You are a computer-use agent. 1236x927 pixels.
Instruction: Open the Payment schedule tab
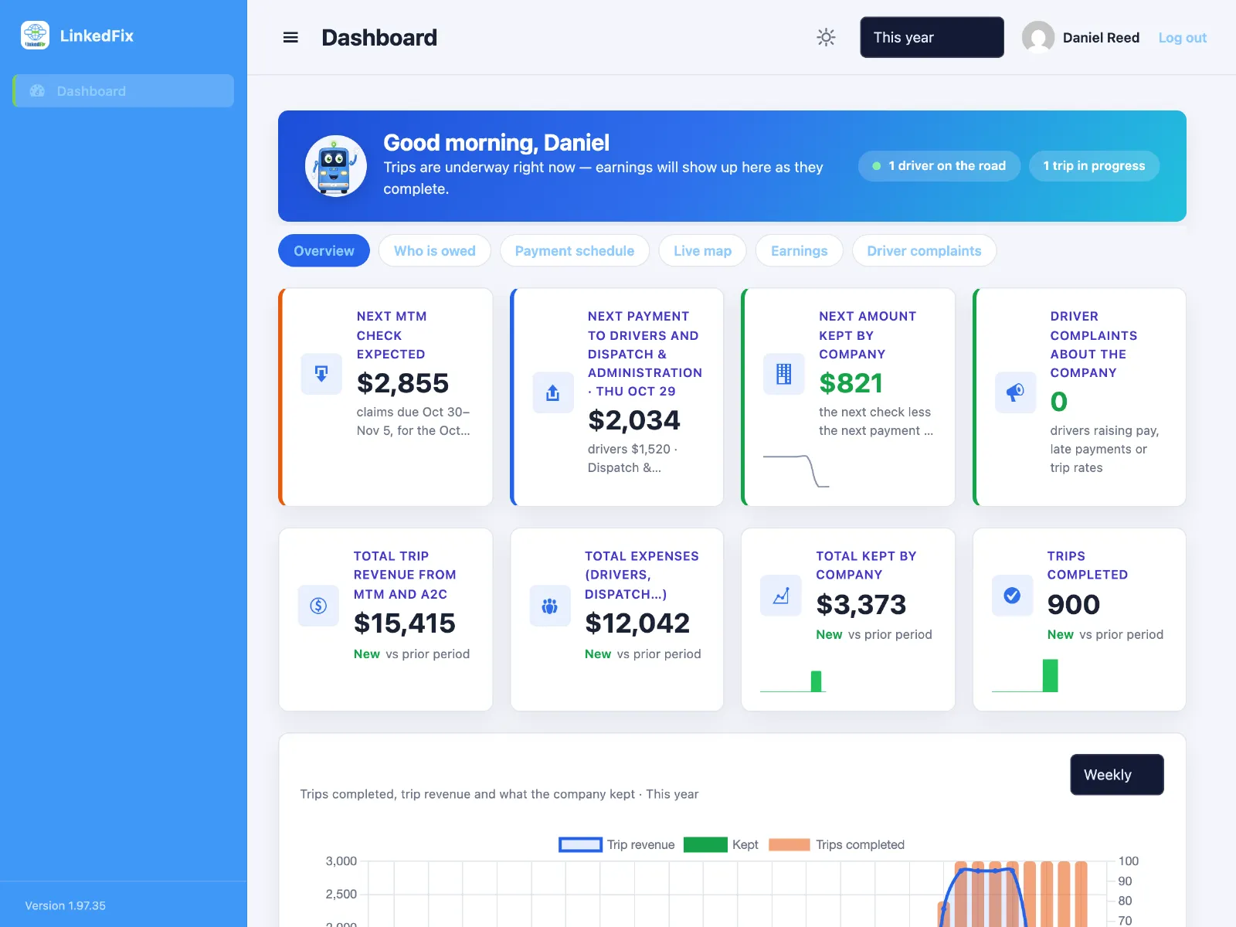coord(575,251)
